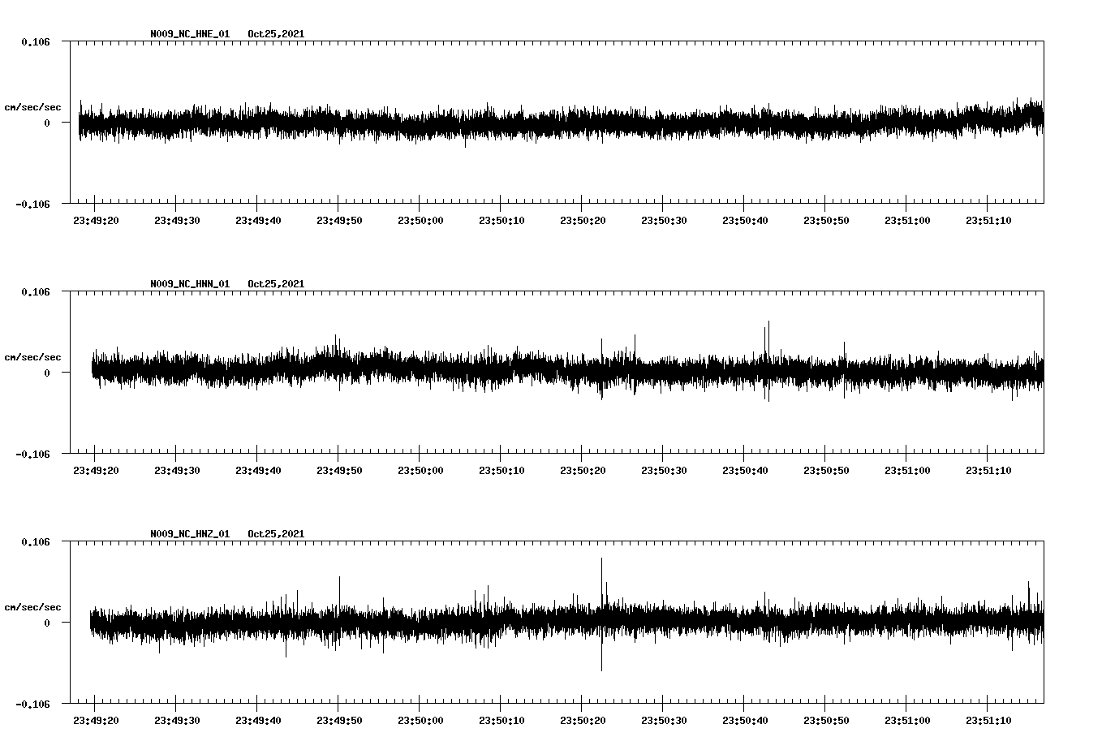Click the -0.106 lower limit on HNZ plot
The width and height of the screenshot is (1102, 750).
coord(32,705)
